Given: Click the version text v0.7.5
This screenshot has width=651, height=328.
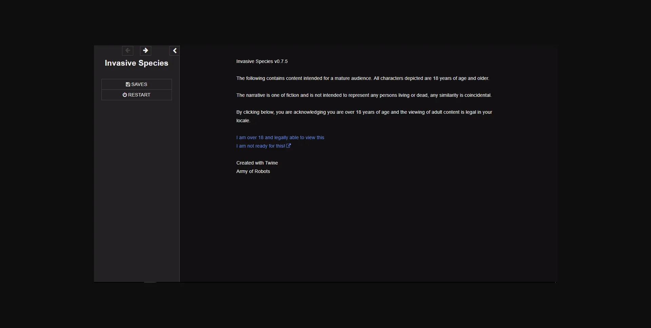Looking at the screenshot, I should (x=281, y=61).
